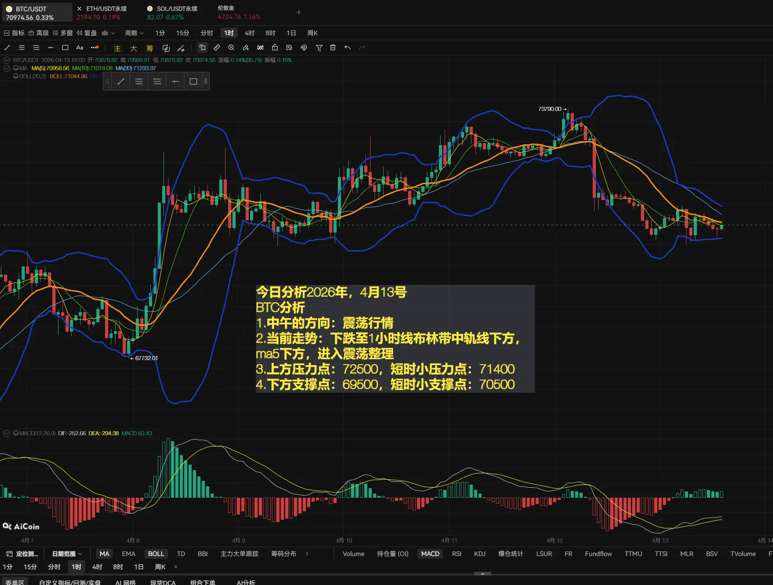Toggle the MACD sub-indicator in bottom bar
Viewport: 773px width, 585px height.
[x=430, y=554]
